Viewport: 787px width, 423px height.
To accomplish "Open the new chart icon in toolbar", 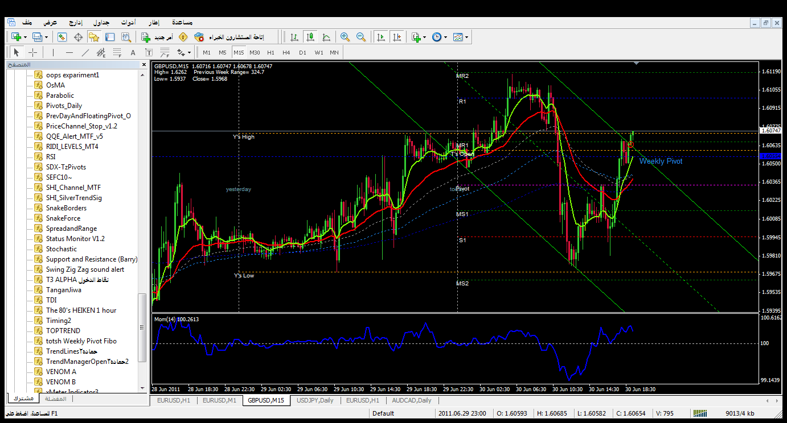I will click(16, 37).
